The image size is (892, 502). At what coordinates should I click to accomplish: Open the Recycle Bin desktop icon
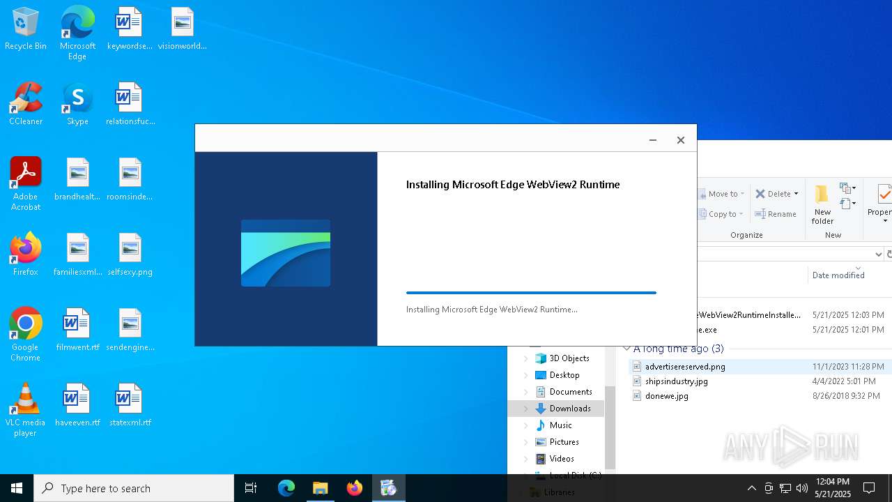pyautogui.click(x=26, y=29)
